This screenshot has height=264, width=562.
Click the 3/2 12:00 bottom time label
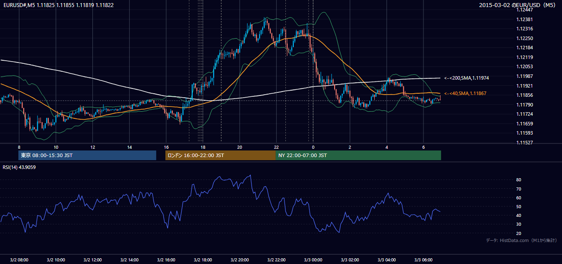point(92,260)
